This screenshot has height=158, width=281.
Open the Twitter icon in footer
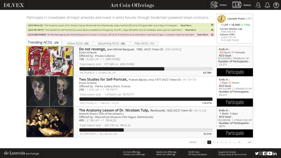[x=257, y=153]
